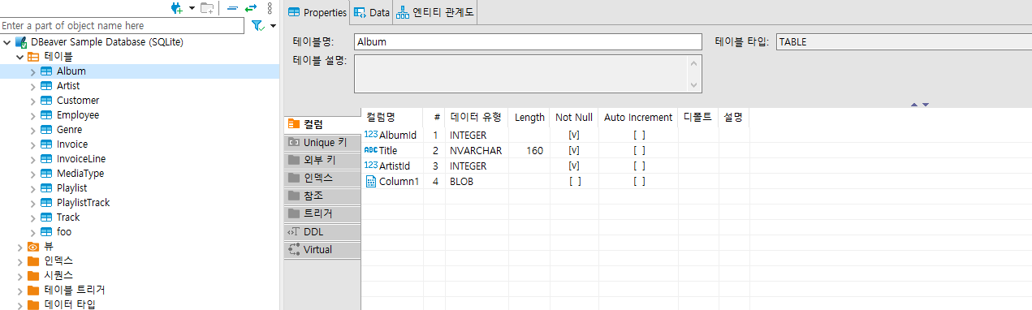Sort by 데이터 유형 column header
Viewport: 1032px width, 310px height.
[477, 117]
